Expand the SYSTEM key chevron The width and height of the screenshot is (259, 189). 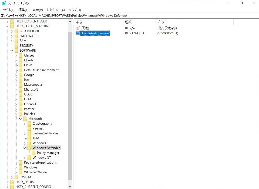[x=12, y=177]
